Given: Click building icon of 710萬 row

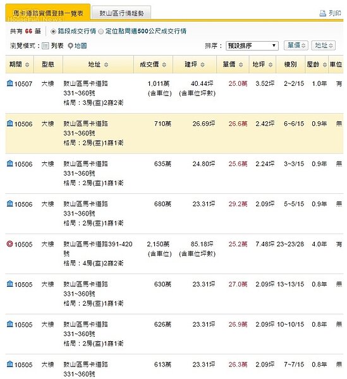Looking at the screenshot, I should (x=10, y=123).
